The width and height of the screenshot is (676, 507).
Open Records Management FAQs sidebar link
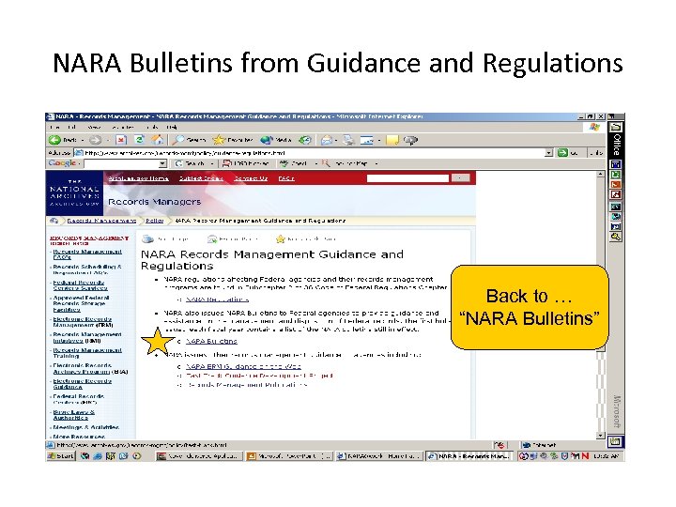(87, 253)
